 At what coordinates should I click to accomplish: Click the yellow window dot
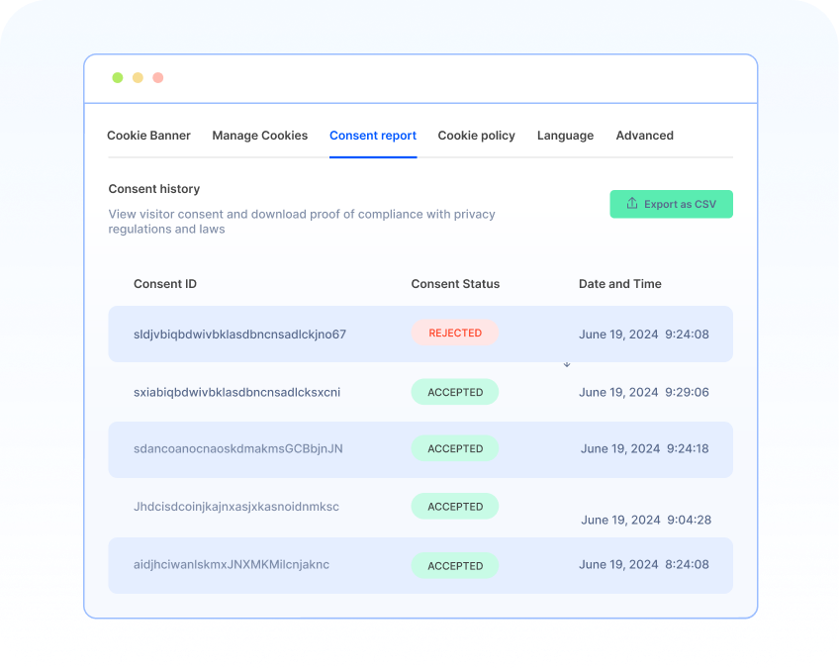pyautogui.click(x=138, y=77)
